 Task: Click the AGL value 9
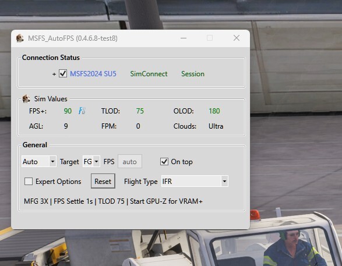coord(66,126)
